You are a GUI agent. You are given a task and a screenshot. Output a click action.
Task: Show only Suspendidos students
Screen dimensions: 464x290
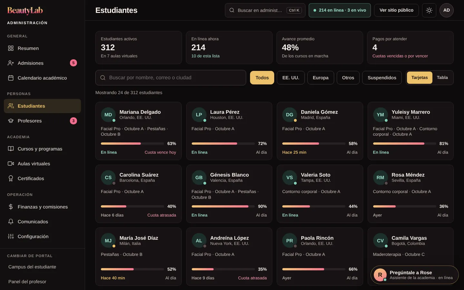tap(382, 78)
